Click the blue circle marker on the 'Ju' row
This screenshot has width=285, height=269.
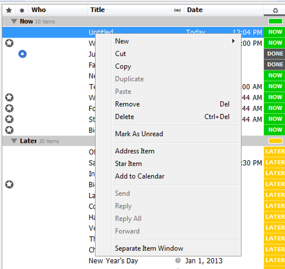[23, 54]
